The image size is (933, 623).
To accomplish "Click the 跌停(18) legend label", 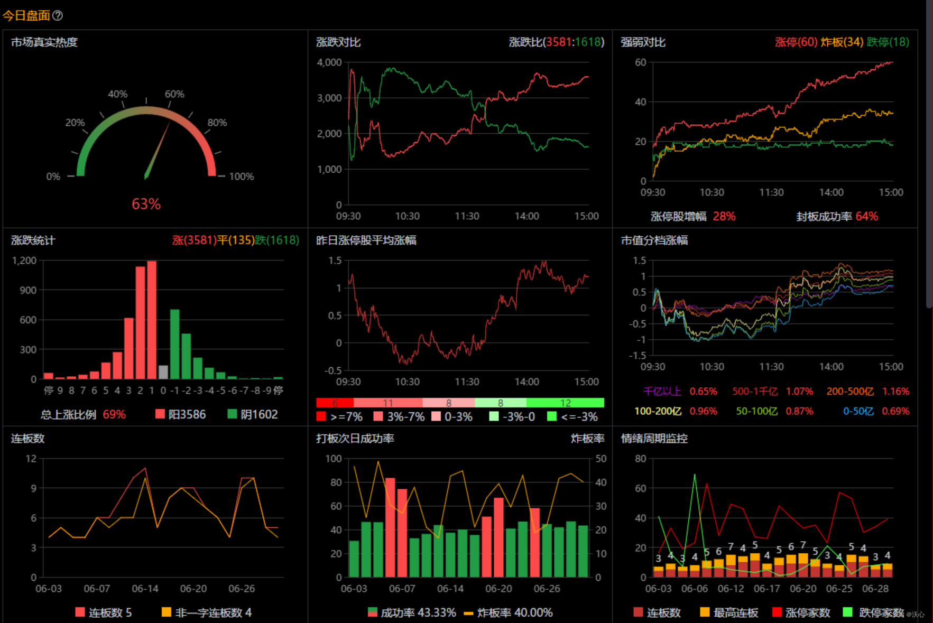I will pyautogui.click(x=888, y=42).
